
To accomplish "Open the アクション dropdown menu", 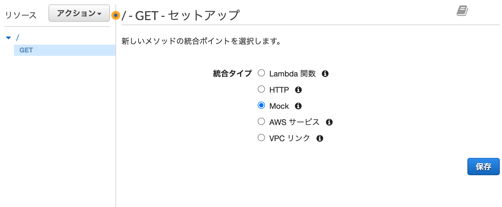I will tap(79, 13).
